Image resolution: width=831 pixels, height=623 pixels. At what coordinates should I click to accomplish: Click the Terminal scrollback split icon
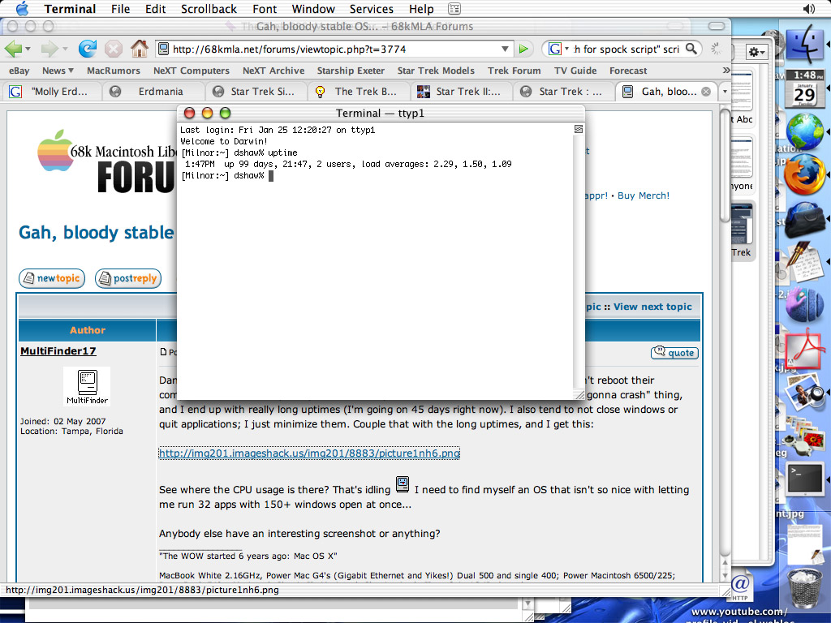point(579,129)
